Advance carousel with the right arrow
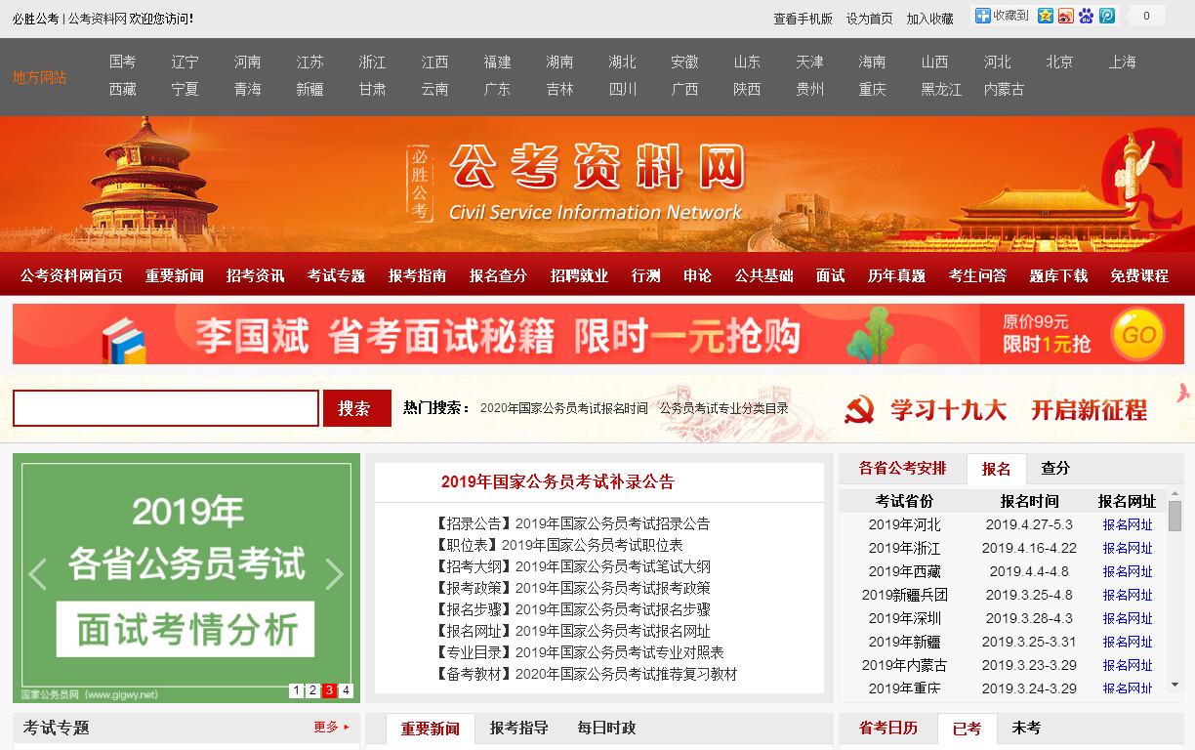1195x750 pixels. tap(334, 574)
